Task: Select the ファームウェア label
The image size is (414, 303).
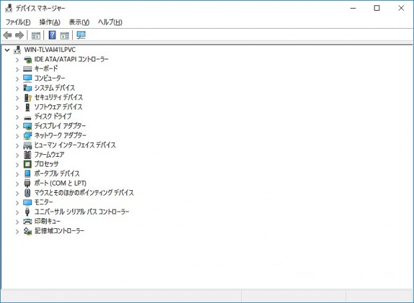Action: pos(49,154)
